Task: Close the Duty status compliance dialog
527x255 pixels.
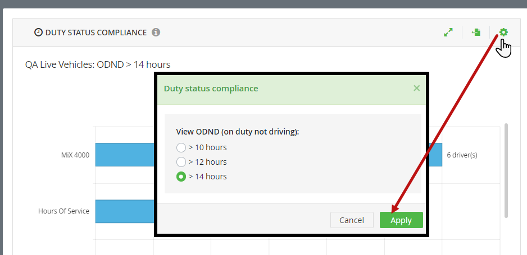Action: tap(416, 88)
